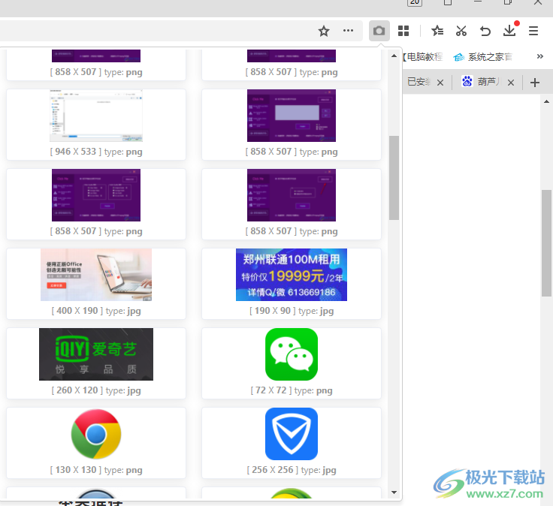Open the three-dot more options in address bar

coord(348,31)
